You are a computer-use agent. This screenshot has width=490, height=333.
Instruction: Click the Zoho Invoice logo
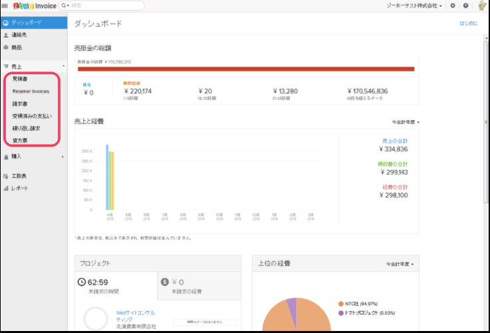[x=35, y=5]
